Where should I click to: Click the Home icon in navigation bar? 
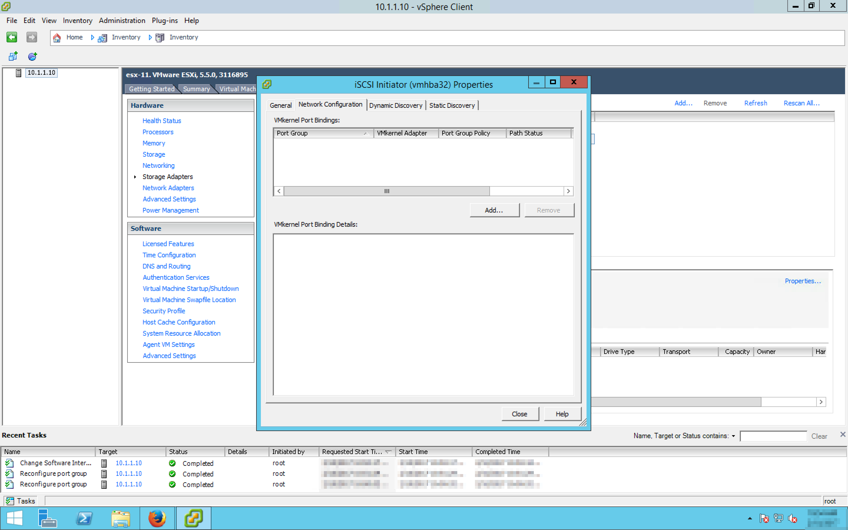coord(57,37)
